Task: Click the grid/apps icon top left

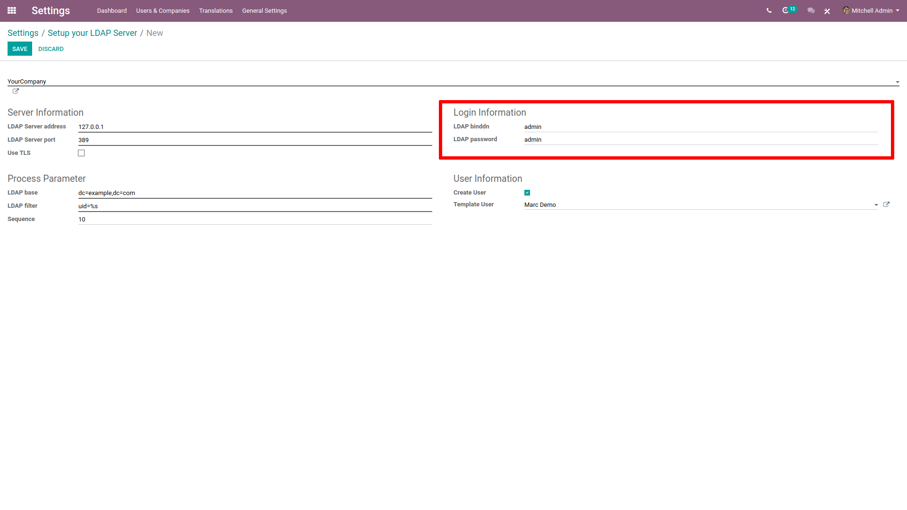Action: click(x=12, y=10)
